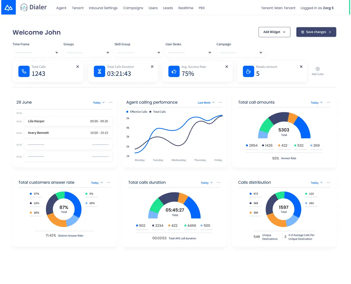
Task: Click the Add Cube plus icon
Action: coord(317,69)
